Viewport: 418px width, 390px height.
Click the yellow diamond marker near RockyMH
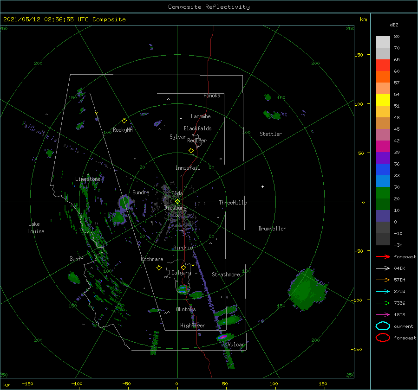coord(124,121)
